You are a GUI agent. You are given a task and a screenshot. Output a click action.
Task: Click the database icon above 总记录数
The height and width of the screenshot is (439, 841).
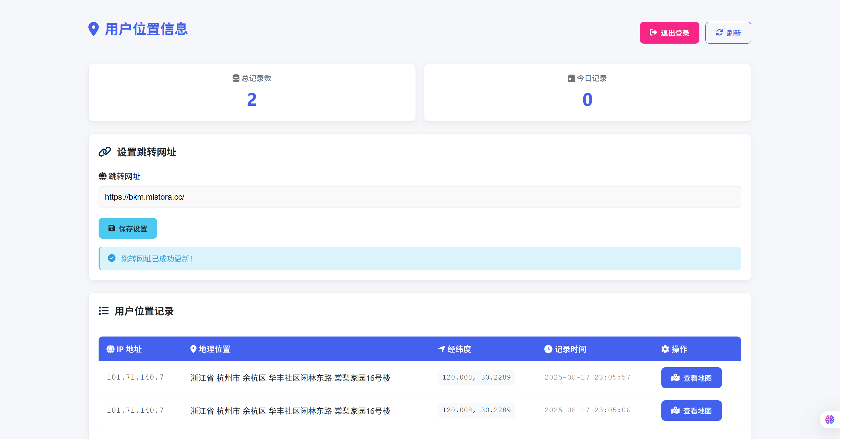point(235,78)
